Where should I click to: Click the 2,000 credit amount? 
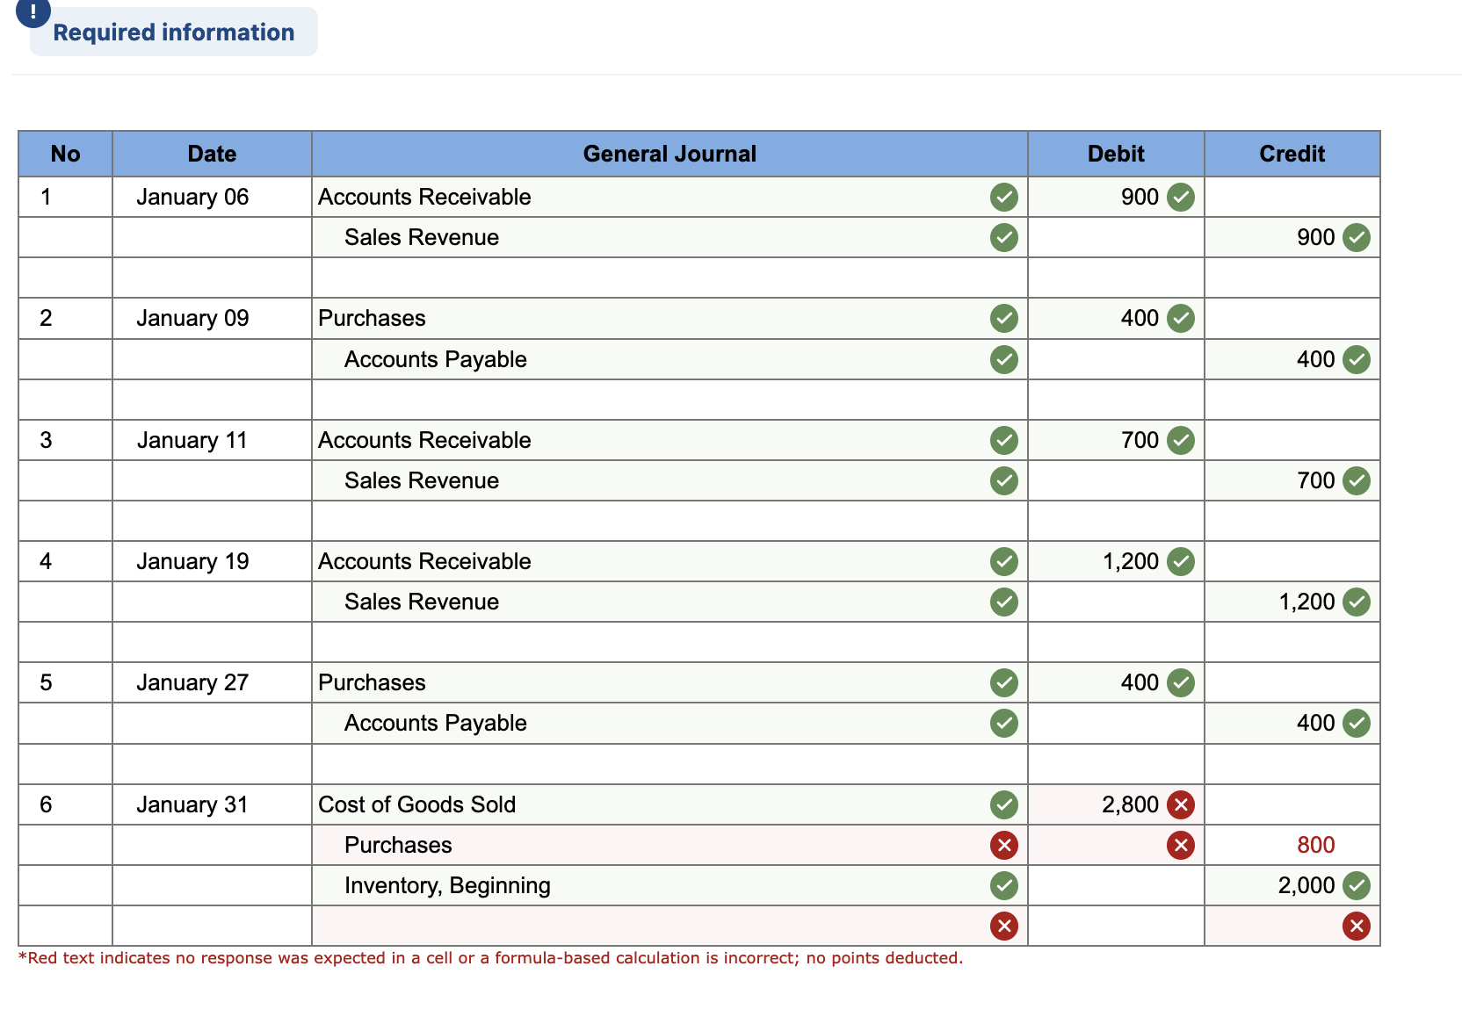tap(1306, 885)
